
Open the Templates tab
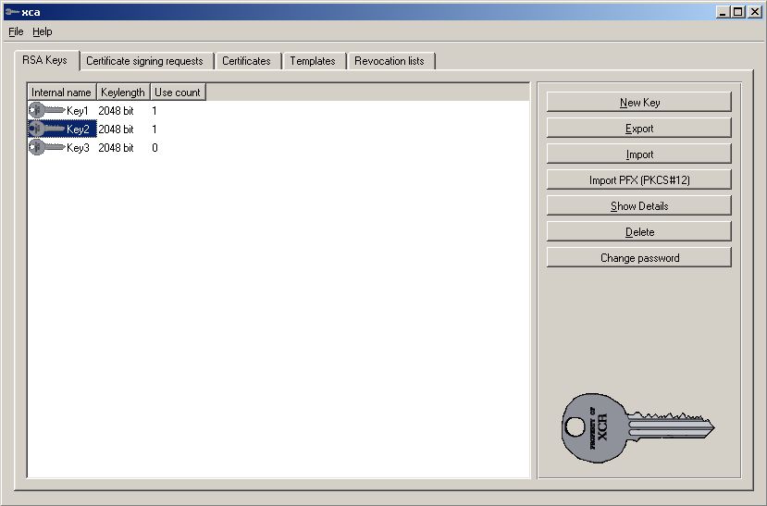click(x=313, y=61)
